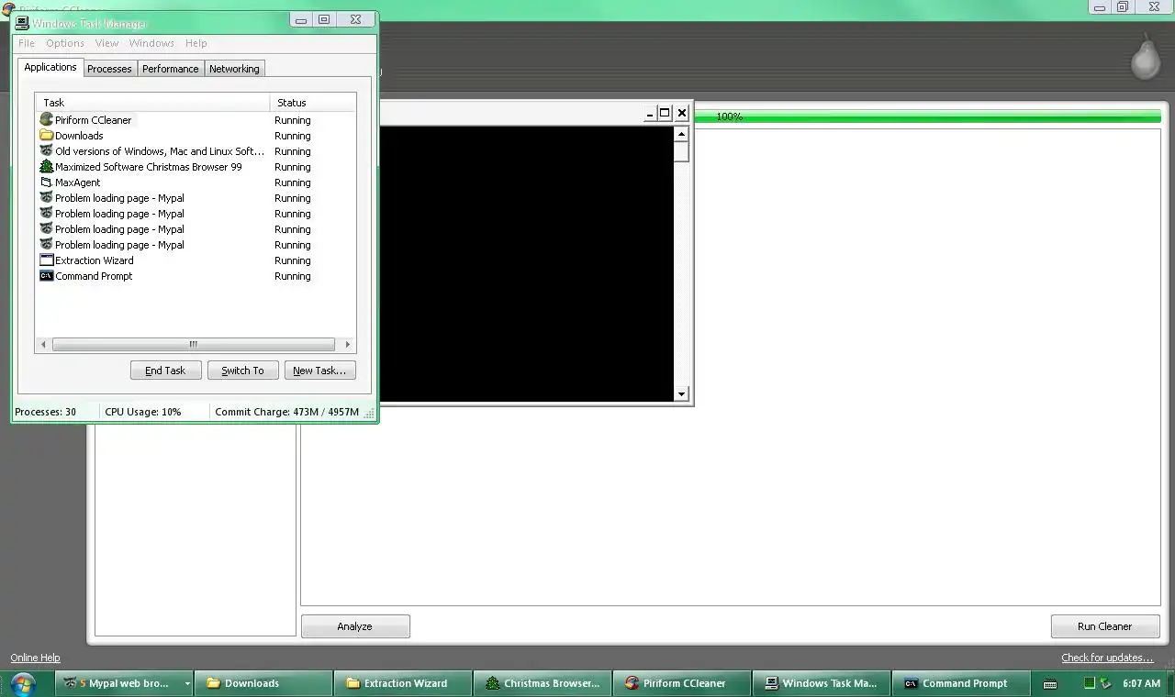The width and height of the screenshot is (1175, 697).
Task: Switch to the Performance tab
Action: (170, 69)
